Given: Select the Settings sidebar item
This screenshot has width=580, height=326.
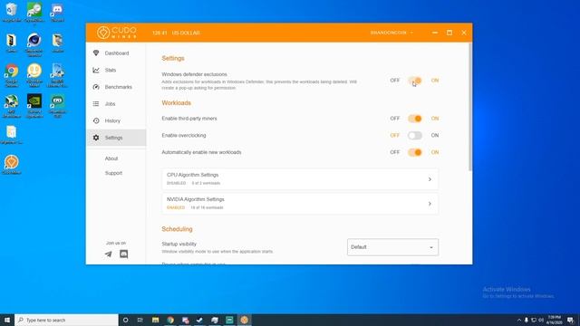Looking at the screenshot, I should coord(116,138).
